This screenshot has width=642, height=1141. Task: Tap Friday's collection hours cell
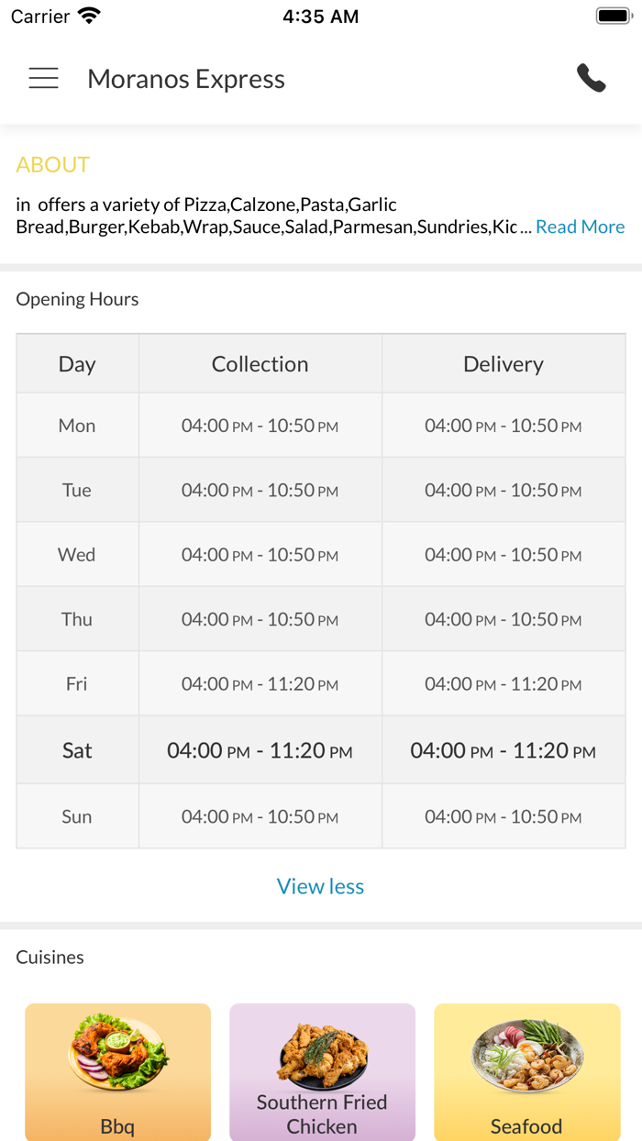click(x=260, y=684)
